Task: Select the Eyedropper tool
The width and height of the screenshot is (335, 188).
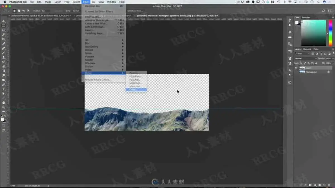Action: click(x=3, y=44)
